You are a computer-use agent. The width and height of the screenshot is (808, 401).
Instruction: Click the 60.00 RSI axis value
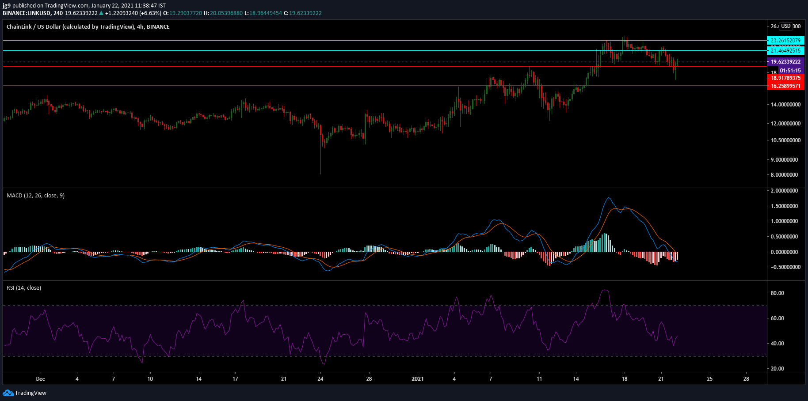(777, 318)
